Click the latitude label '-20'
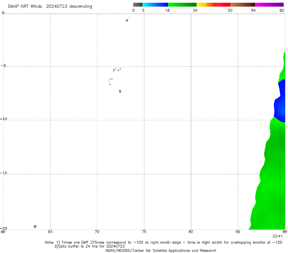Image resolution: width=288 pixels, height=253 pixels. (4, 228)
